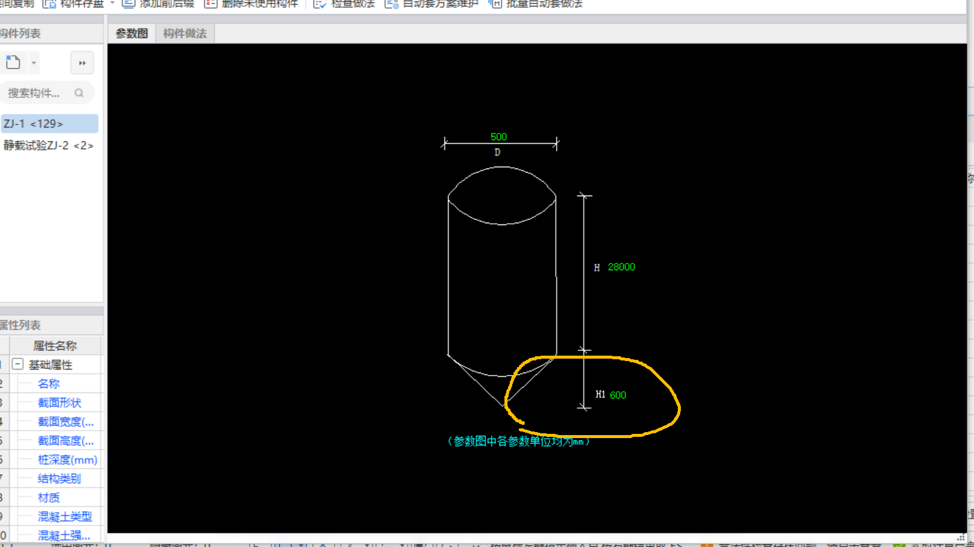Select component ZJ-1 <129>
Image resolution: width=974 pixels, height=547 pixels.
point(49,123)
